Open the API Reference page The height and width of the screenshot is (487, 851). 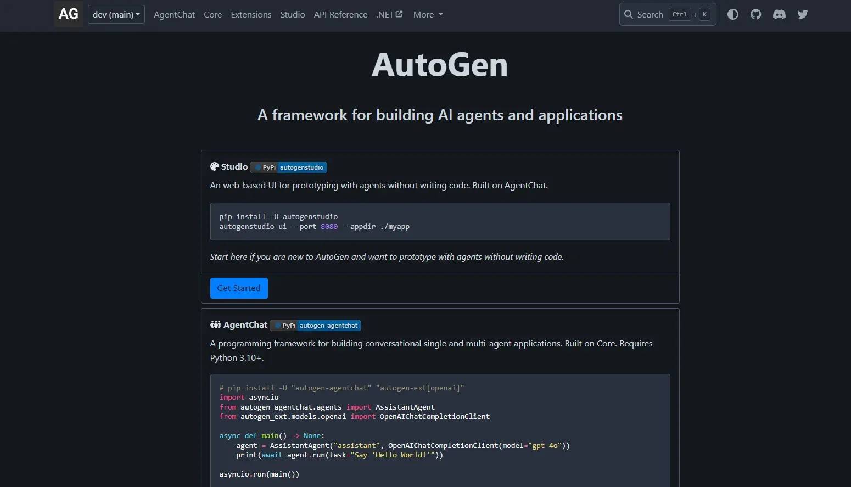(340, 15)
